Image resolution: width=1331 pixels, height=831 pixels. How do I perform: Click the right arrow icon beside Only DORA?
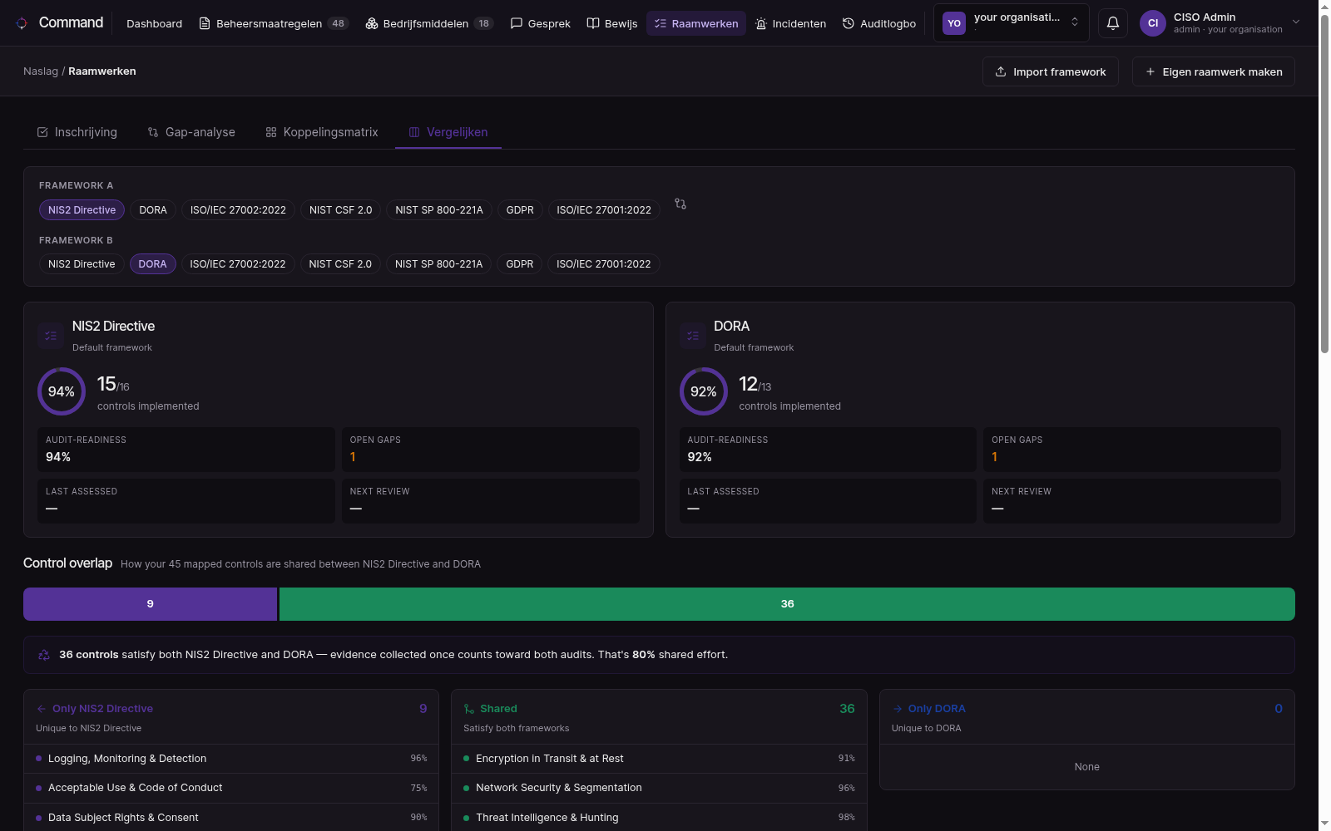898,709
